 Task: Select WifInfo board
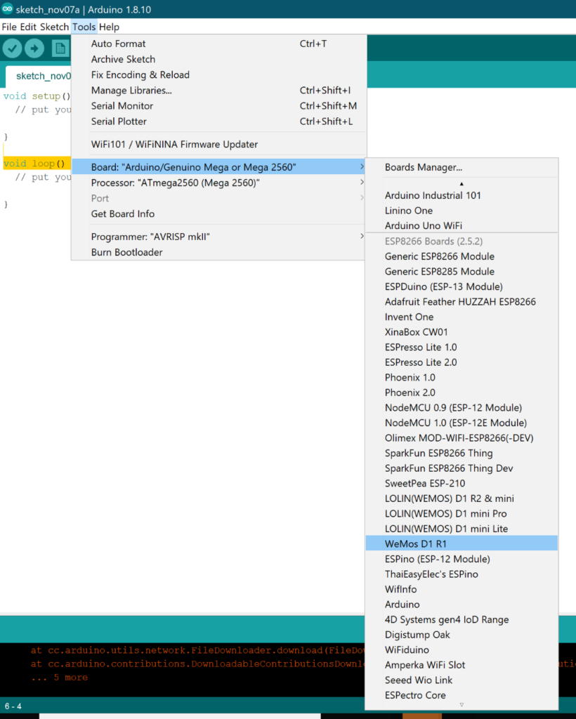click(x=462, y=589)
